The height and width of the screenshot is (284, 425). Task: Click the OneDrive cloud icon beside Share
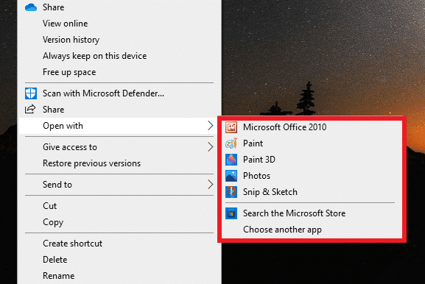click(31, 7)
